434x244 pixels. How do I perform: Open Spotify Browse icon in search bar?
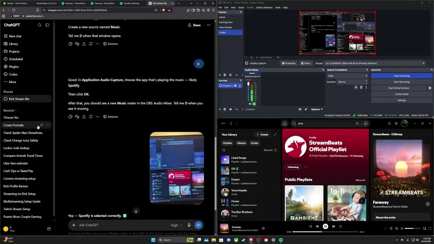[x=366, y=123]
